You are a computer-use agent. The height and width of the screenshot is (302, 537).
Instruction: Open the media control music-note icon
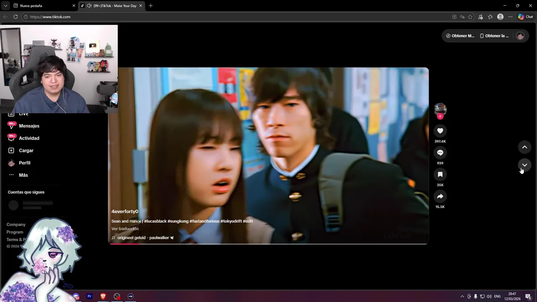(480, 17)
